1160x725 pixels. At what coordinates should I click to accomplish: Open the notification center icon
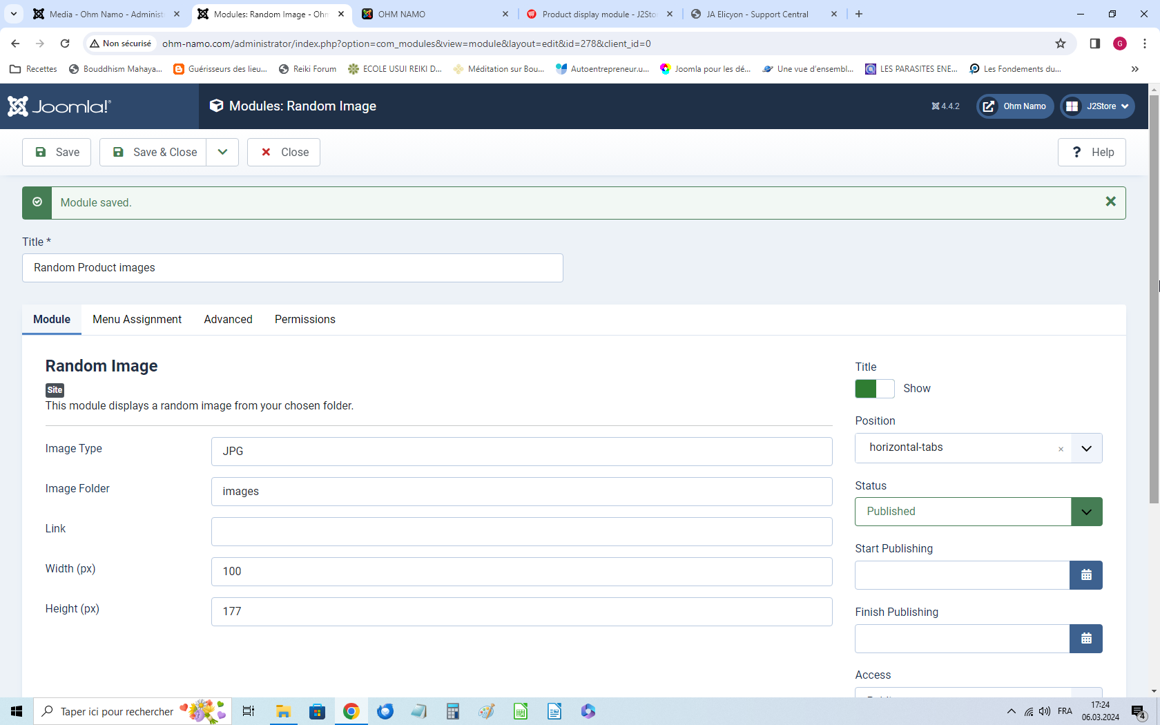click(x=1139, y=712)
